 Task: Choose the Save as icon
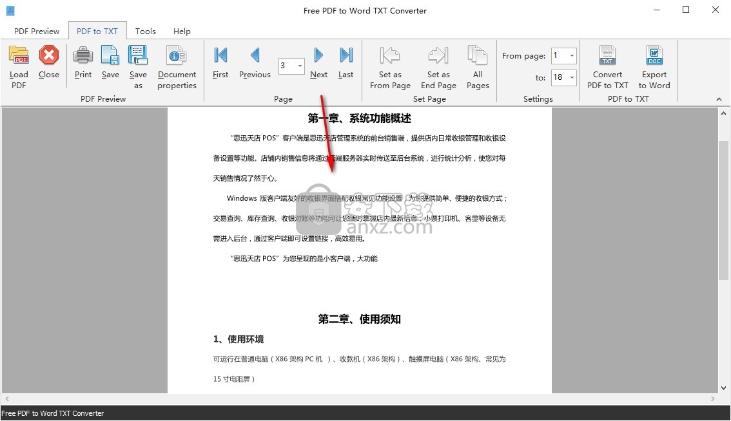[138, 55]
